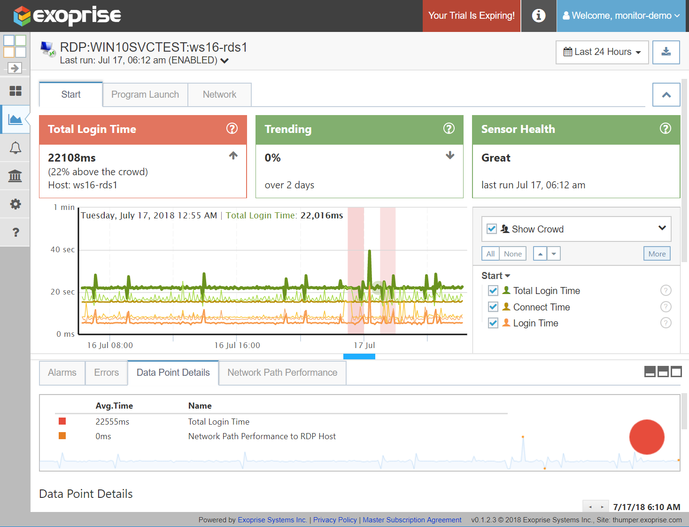This screenshot has height=527, width=689.
Task: Open the Privacy Policy link
Action: point(335,520)
